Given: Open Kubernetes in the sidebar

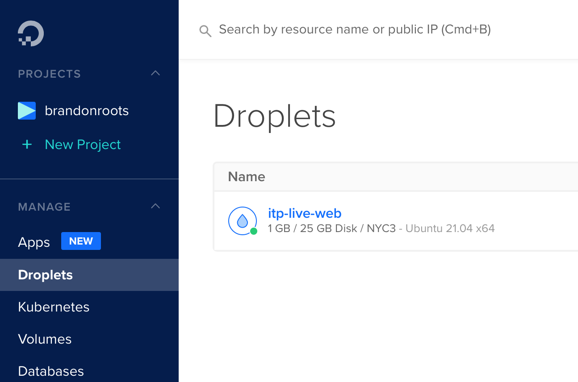Looking at the screenshot, I should [54, 307].
